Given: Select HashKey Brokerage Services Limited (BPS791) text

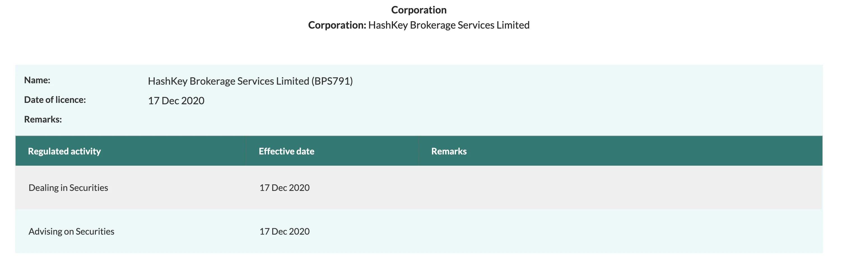Looking at the screenshot, I should tap(250, 81).
